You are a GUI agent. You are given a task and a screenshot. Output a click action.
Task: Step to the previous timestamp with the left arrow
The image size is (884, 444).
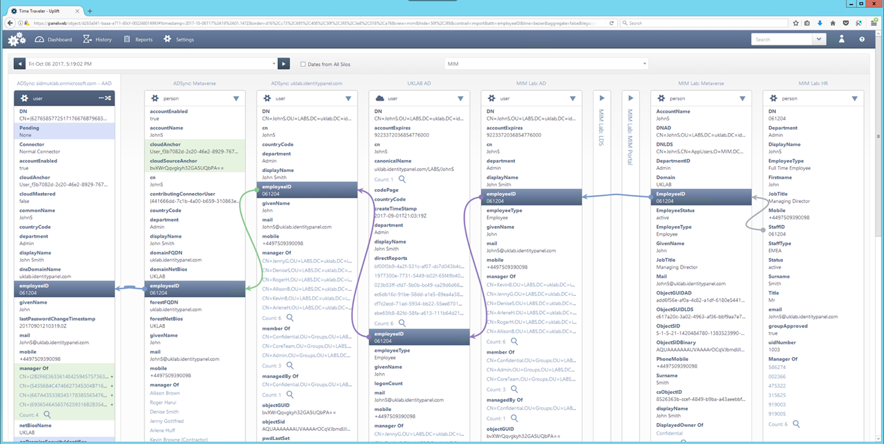[20, 64]
